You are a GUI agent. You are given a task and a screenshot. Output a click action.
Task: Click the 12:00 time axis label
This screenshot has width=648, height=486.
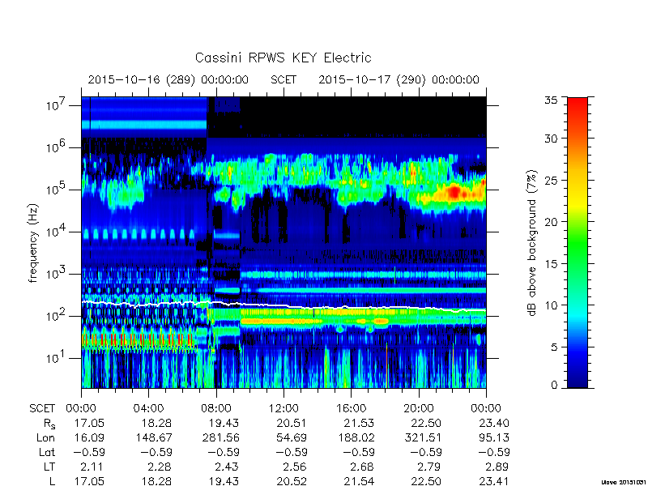pos(283,409)
